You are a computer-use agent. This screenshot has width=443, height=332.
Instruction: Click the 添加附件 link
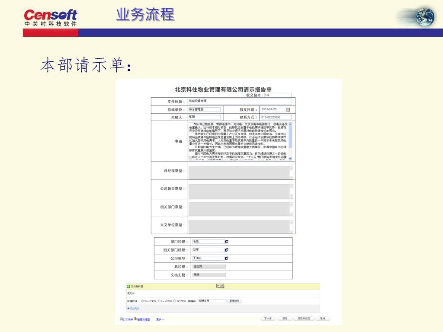(x=135, y=308)
